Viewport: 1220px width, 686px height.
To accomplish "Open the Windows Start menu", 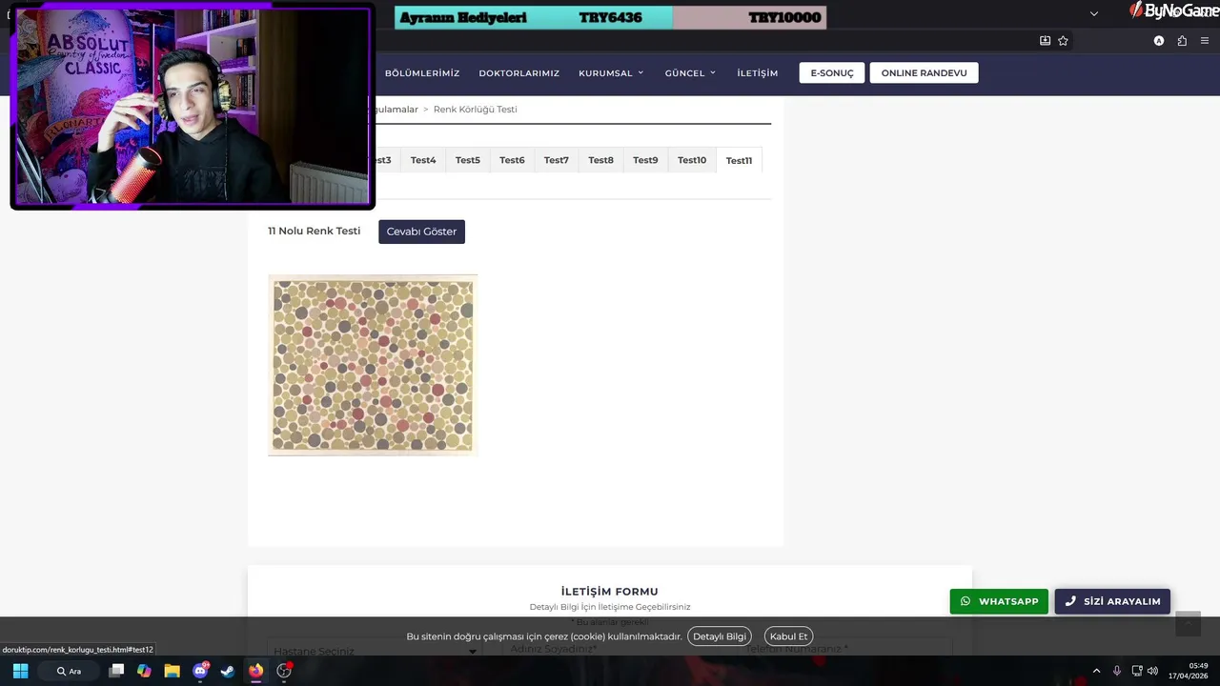I will [x=20, y=671].
